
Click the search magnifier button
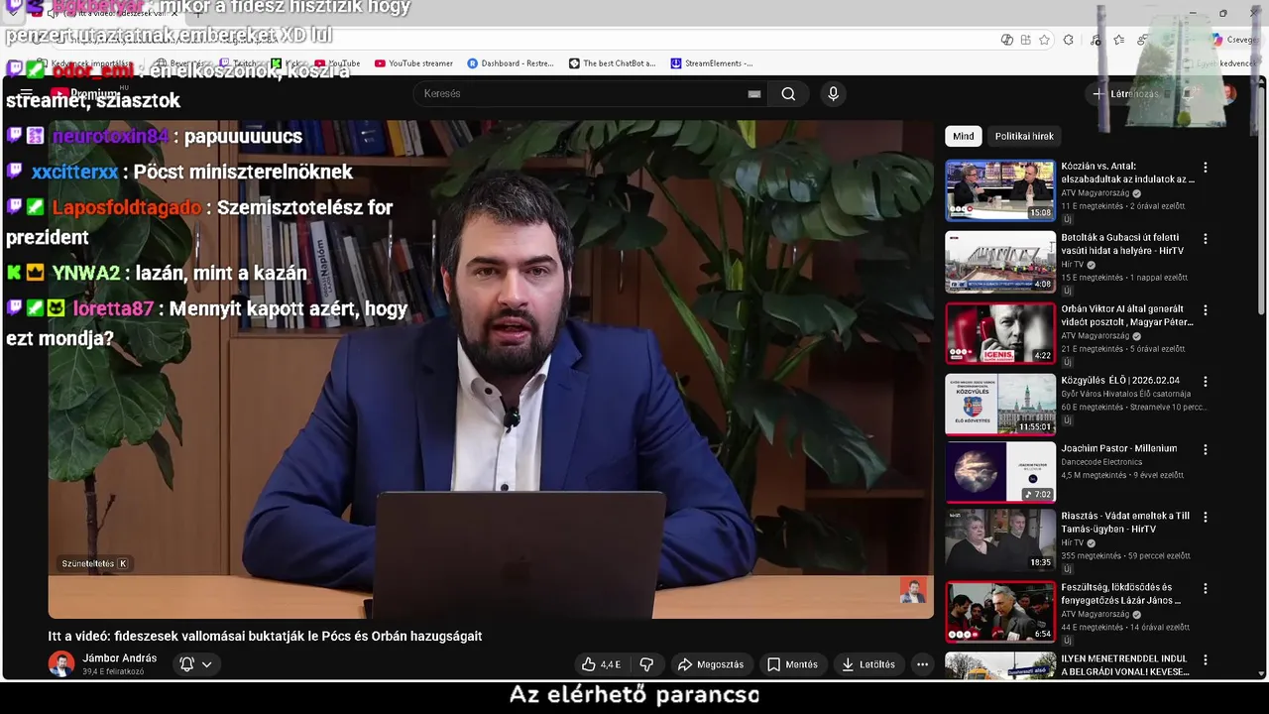(788, 94)
